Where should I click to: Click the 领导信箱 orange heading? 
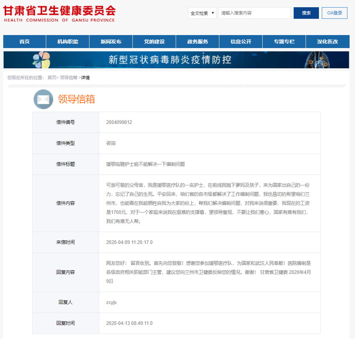point(76,99)
